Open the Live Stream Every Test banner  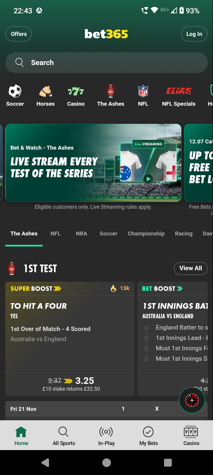(x=93, y=163)
